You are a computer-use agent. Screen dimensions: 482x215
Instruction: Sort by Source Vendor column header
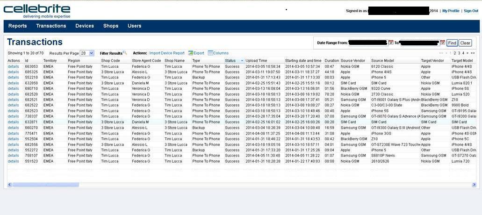point(353,61)
